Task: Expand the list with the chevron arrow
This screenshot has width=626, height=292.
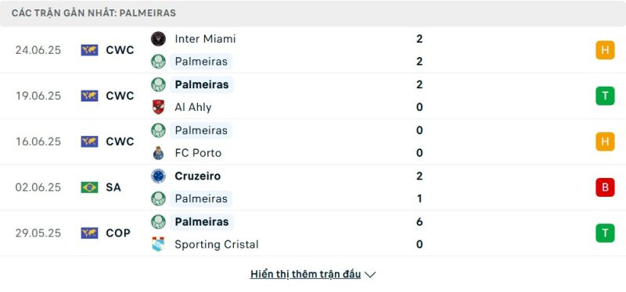Action: pyautogui.click(x=370, y=275)
